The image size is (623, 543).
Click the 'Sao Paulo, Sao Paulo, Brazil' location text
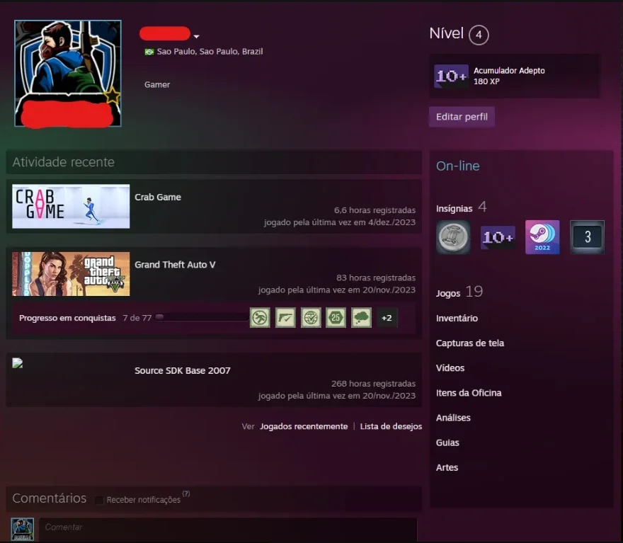point(210,52)
